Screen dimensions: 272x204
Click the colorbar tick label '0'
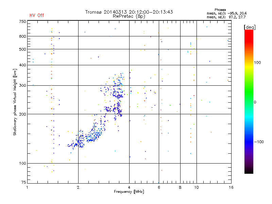click(x=255, y=102)
